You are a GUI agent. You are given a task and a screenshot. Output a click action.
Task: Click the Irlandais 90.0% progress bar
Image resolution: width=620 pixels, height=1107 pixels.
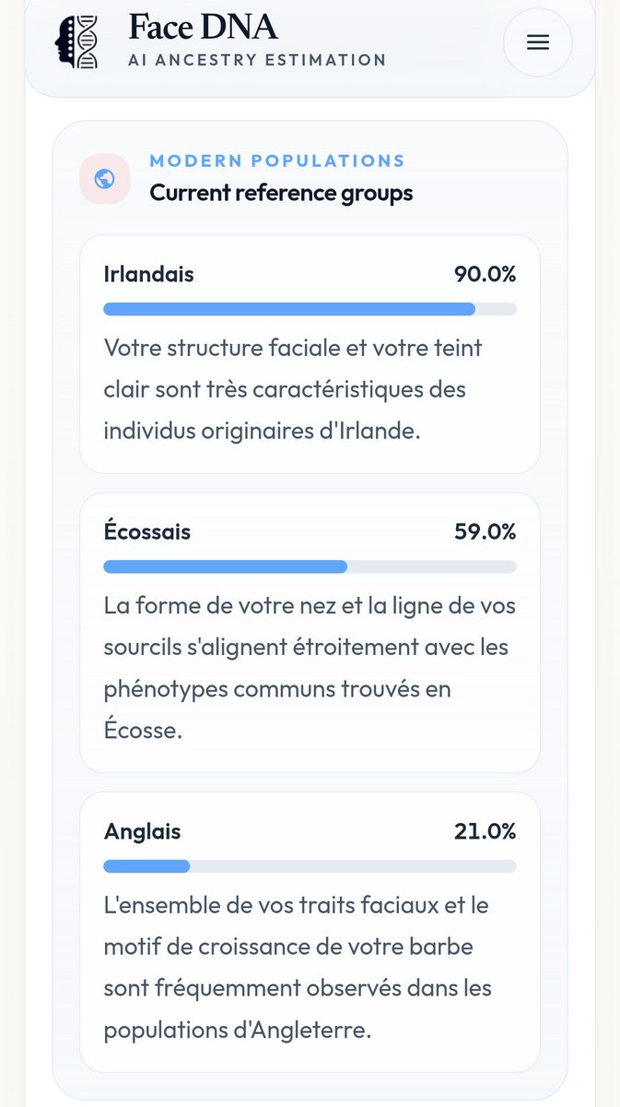pos(310,309)
